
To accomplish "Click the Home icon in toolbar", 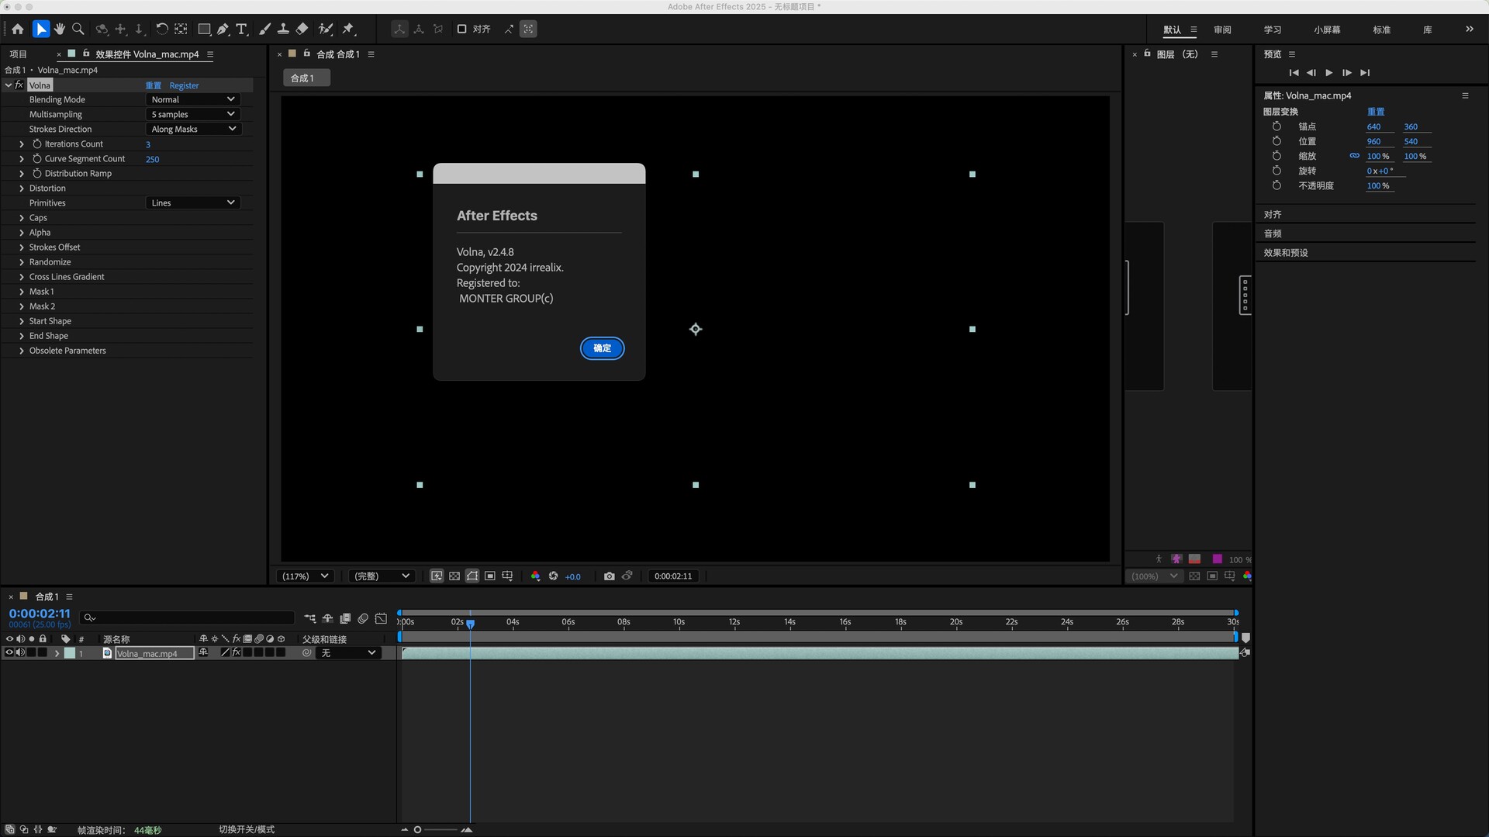I will pyautogui.click(x=18, y=29).
